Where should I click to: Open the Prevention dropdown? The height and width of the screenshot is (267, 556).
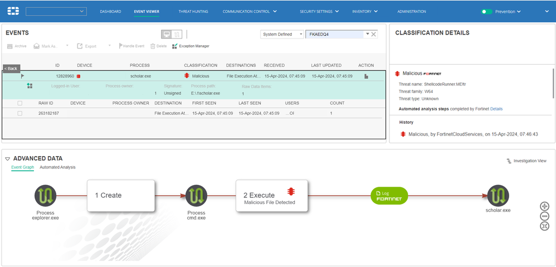[508, 12]
